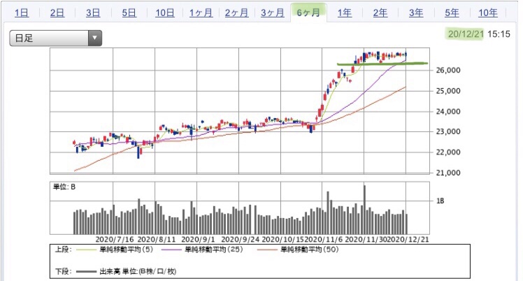The height and width of the screenshot is (281, 523).
Task: Click the 2020/9/1 date axis label
Action: tap(198, 239)
